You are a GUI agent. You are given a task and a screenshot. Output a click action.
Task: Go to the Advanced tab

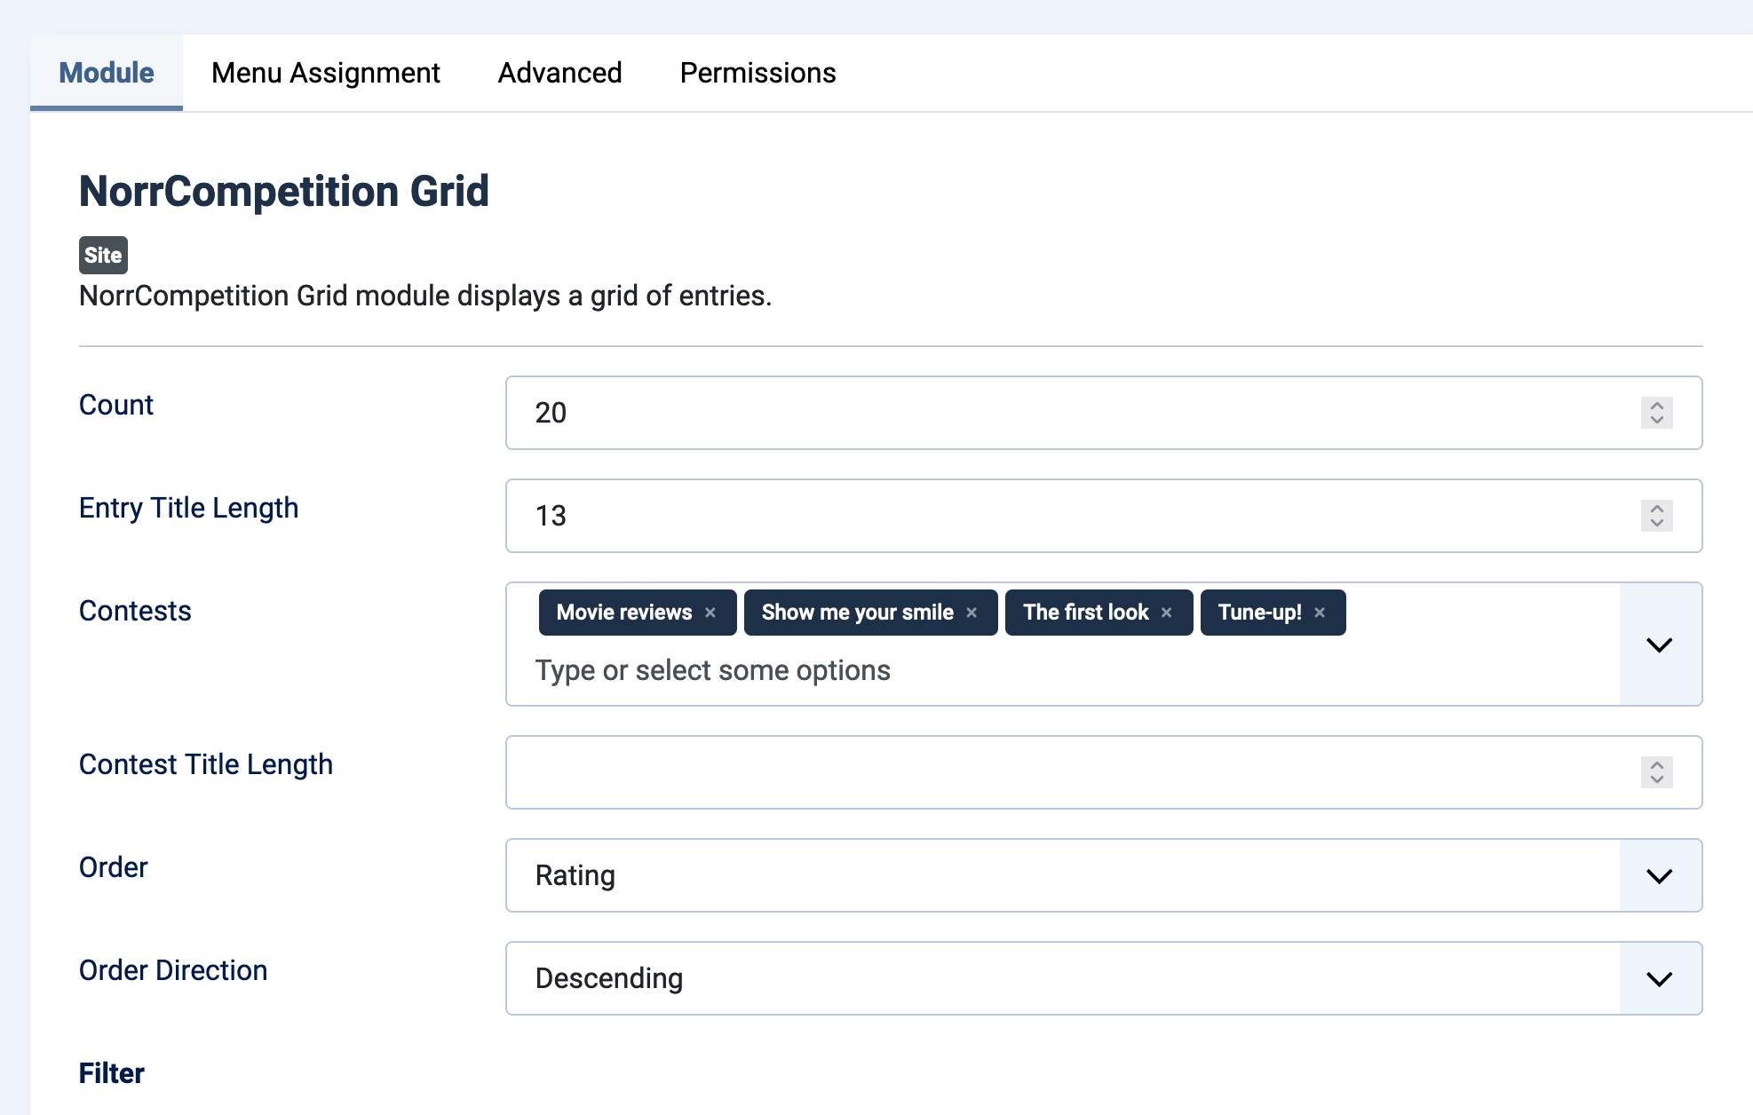pyautogui.click(x=559, y=73)
